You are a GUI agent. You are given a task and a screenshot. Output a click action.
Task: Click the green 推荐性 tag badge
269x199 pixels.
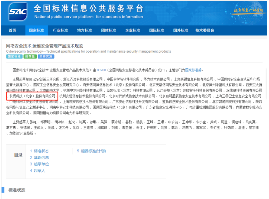pyautogui.click(x=30, y=57)
